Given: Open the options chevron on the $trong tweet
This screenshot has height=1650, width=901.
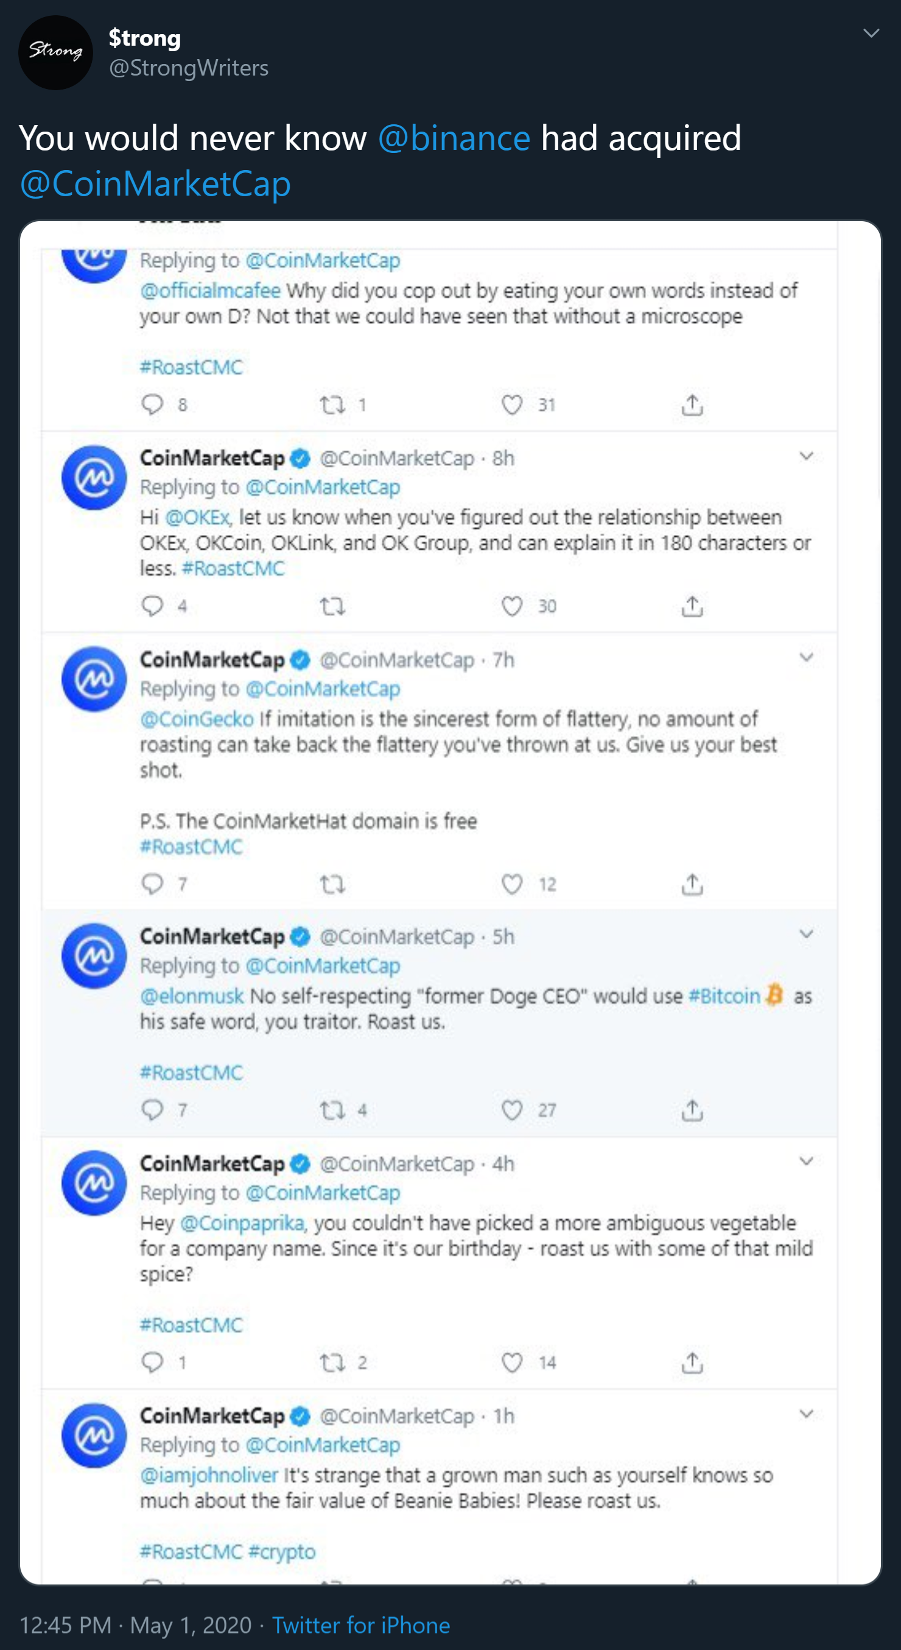Looking at the screenshot, I should [872, 32].
